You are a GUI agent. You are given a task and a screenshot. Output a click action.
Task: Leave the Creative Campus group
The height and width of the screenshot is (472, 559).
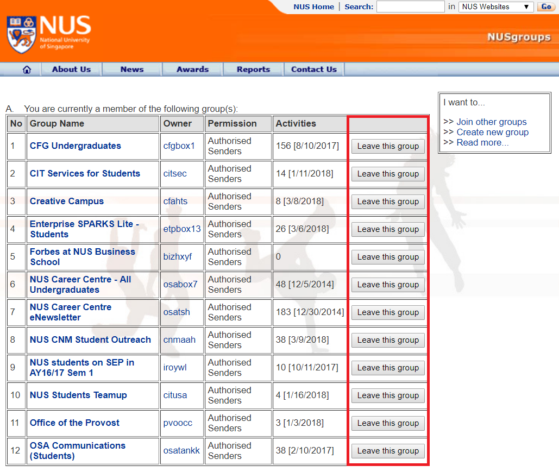387,202
